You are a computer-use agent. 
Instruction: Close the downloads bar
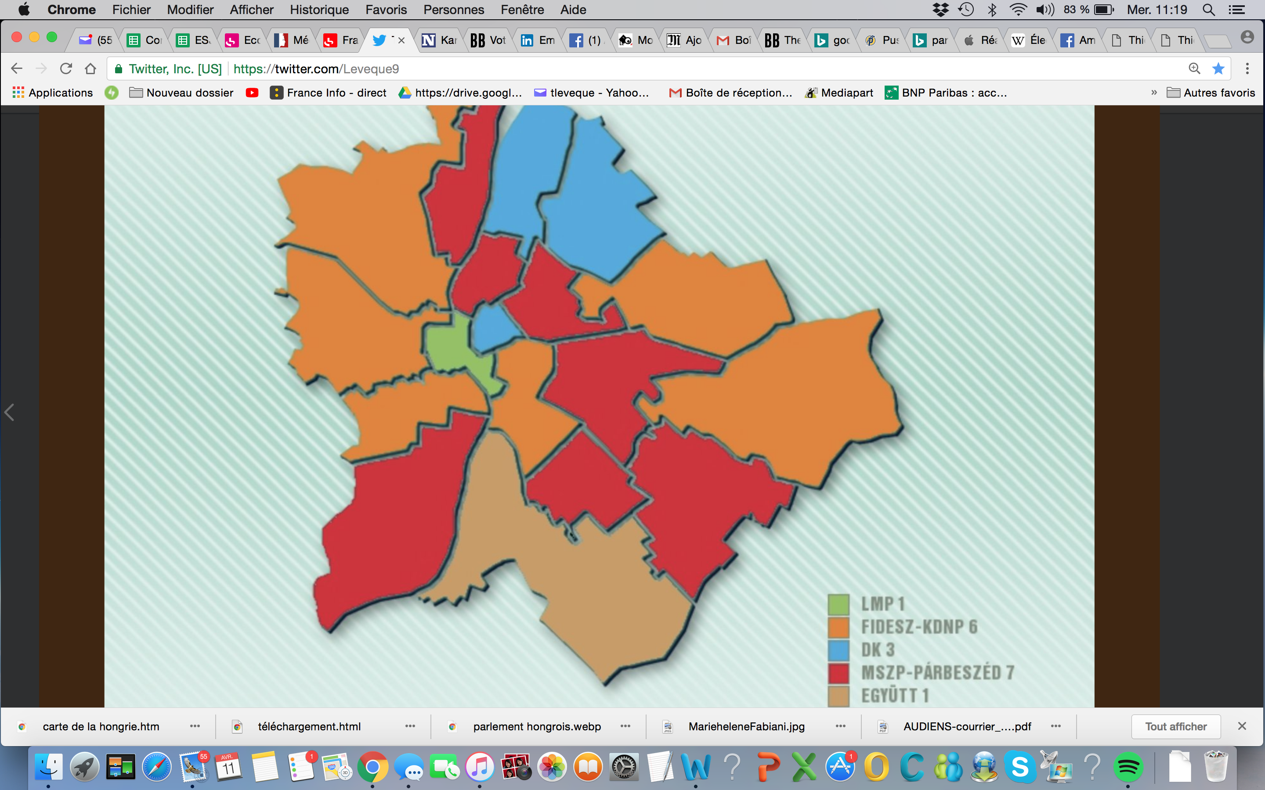coord(1242,726)
